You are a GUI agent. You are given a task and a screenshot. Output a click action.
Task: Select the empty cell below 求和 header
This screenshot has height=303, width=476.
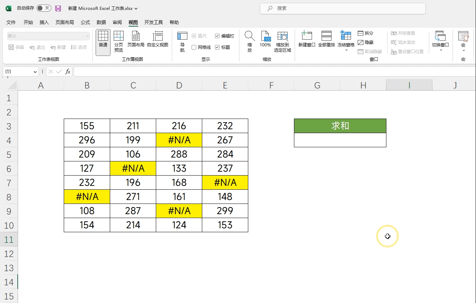pos(340,140)
